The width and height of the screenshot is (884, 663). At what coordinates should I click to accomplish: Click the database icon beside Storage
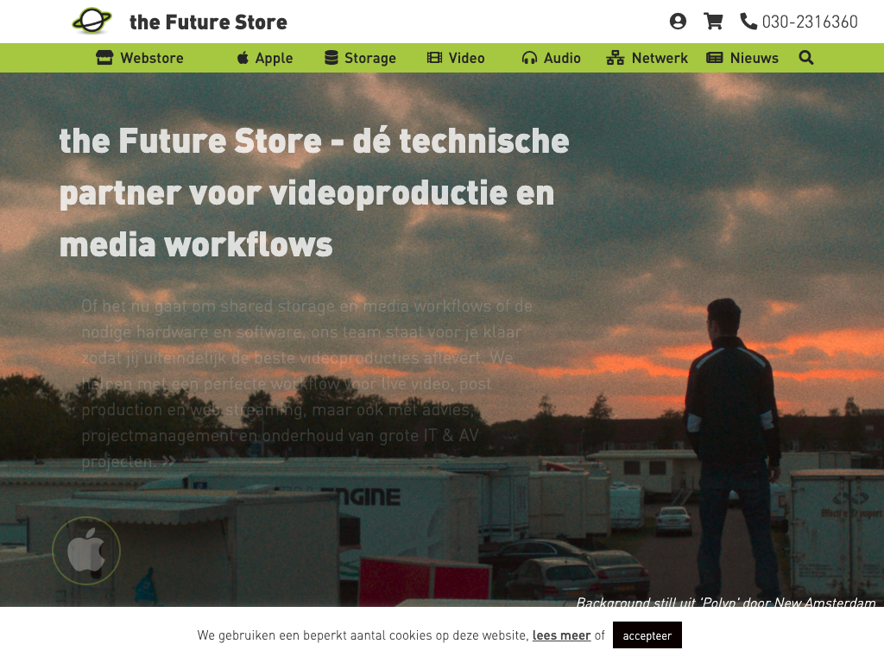tap(331, 58)
